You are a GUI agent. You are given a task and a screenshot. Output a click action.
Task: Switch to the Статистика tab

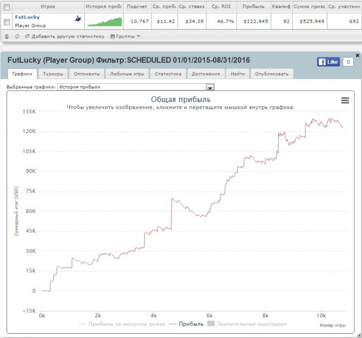pyautogui.click(x=168, y=74)
